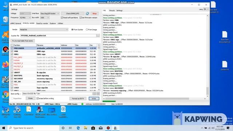Click the SEC_RO secro-sign.img filename
This screenshot has height=131, width=233.
(x=43, y=82)
